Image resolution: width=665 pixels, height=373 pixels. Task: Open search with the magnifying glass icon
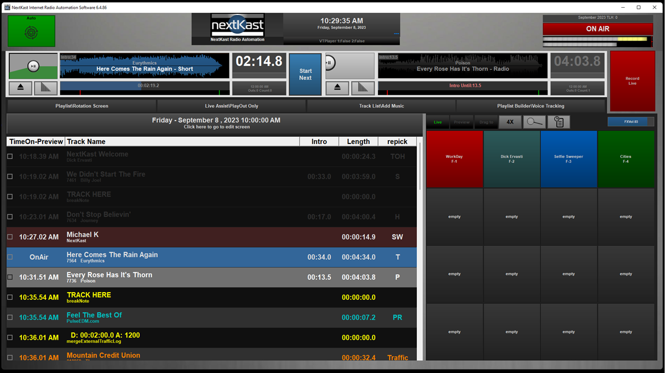tap(534, 122)
